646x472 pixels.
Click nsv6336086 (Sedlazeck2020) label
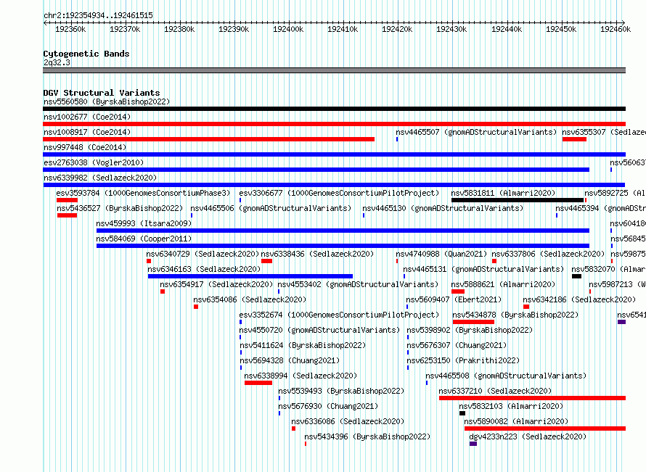pyautogui.click(x=348, y=421)
